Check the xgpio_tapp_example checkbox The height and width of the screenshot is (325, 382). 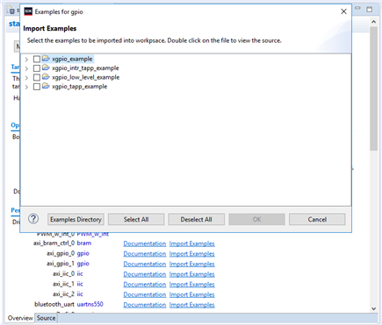37,87
